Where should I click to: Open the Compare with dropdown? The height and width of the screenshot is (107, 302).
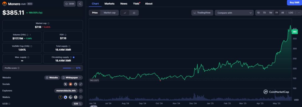point(234,13)
